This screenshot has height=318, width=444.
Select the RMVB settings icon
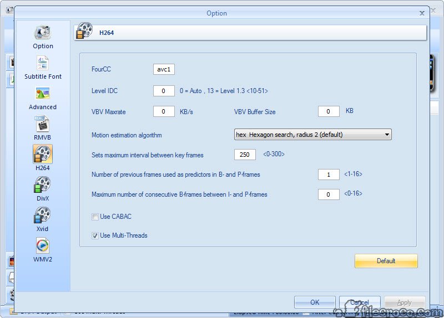(42, 124)
